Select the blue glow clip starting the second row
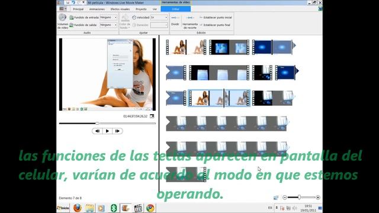This screenshot has height=213, width=379. (176, 72)
